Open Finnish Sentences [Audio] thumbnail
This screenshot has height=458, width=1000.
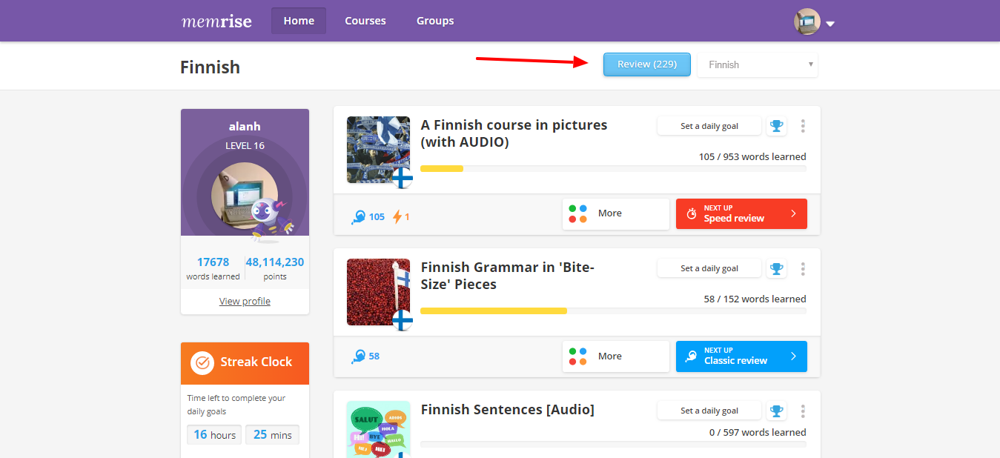click(378, 429)
